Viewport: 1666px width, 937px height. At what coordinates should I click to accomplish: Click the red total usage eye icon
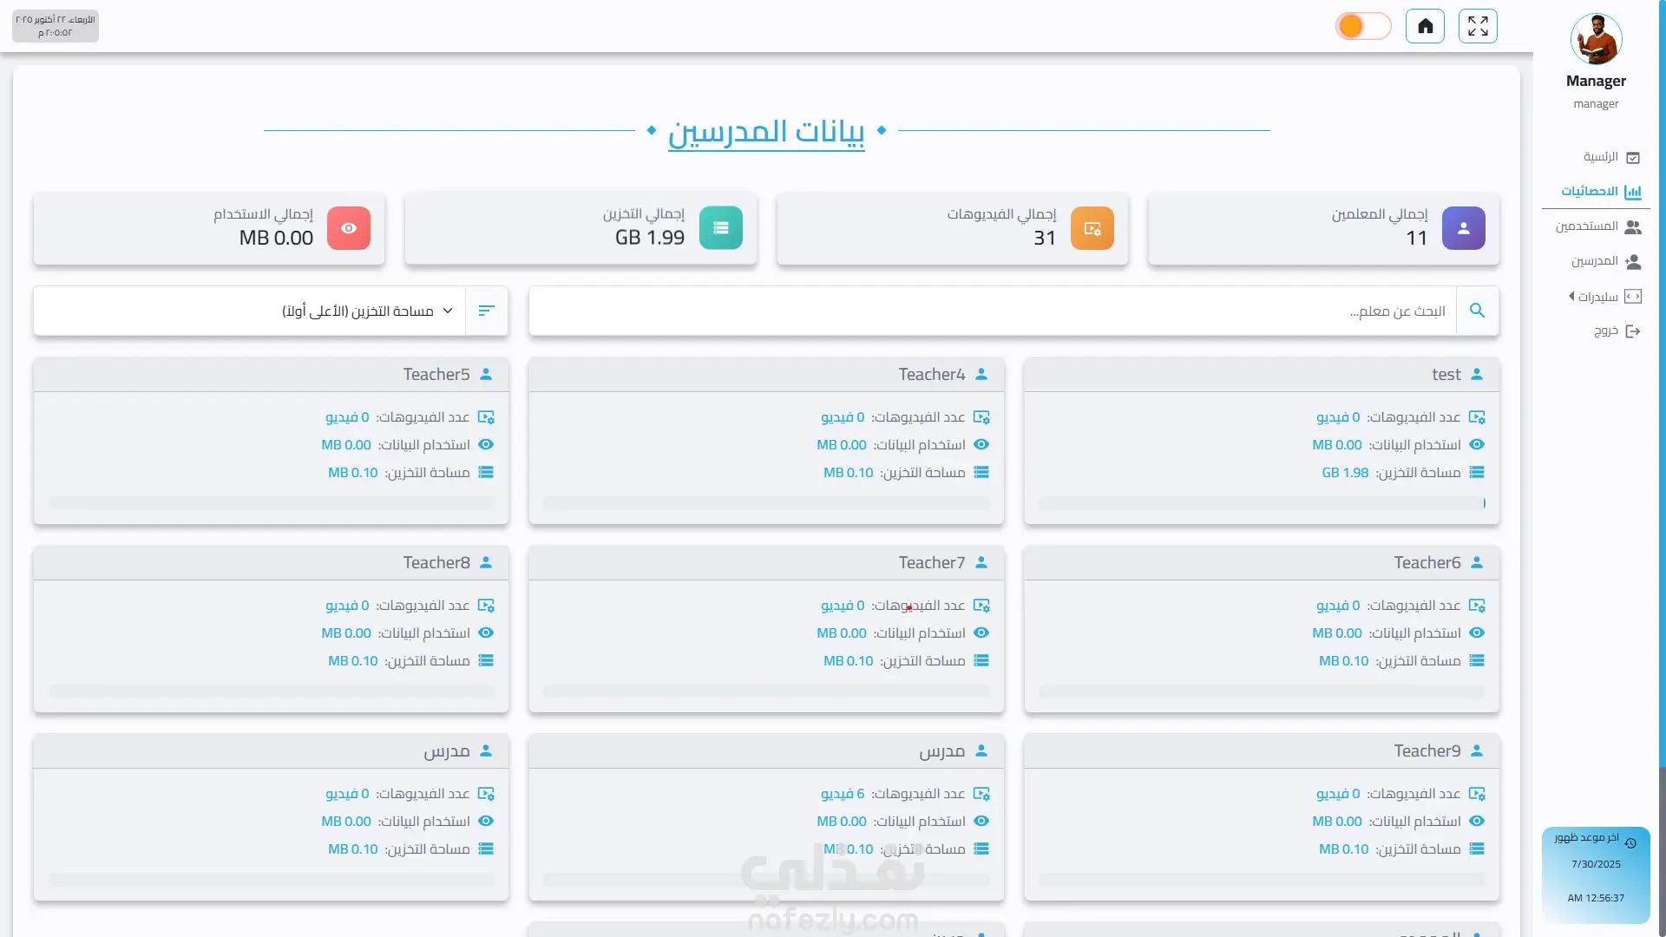point(349,228)
